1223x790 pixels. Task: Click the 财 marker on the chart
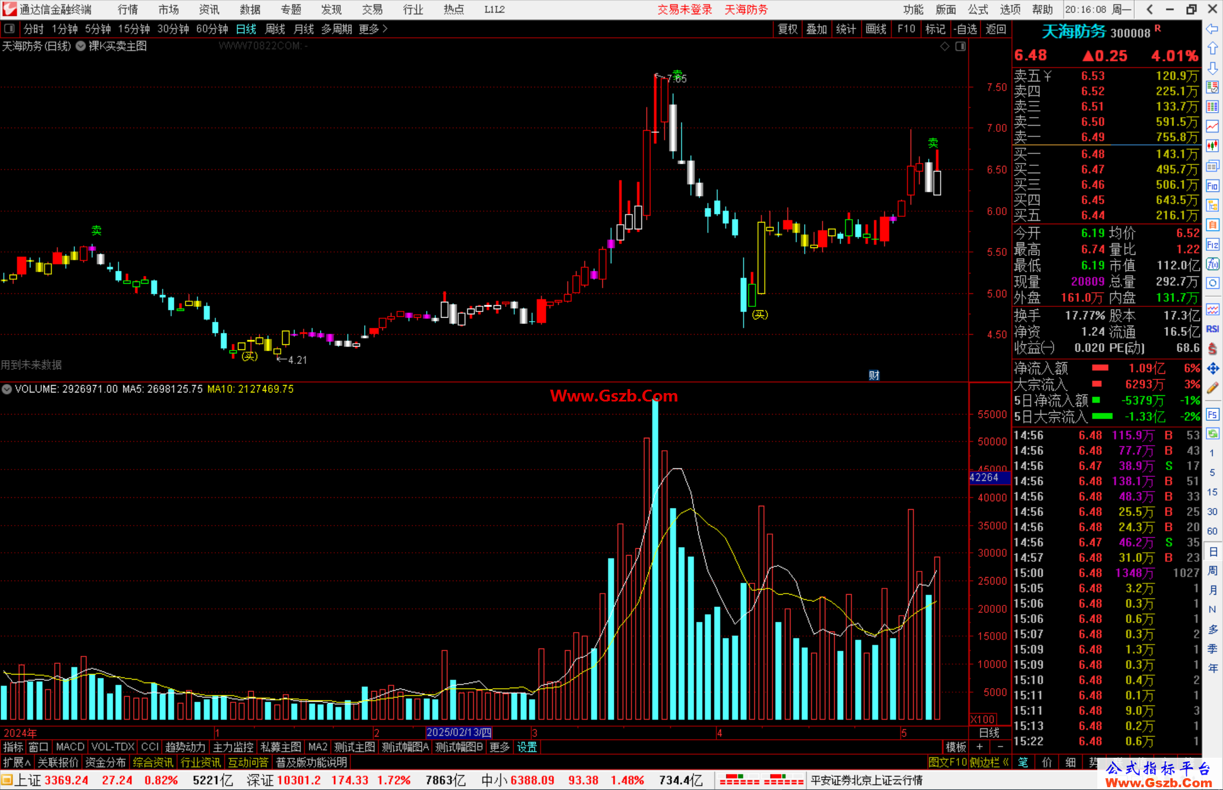(874, 375)
